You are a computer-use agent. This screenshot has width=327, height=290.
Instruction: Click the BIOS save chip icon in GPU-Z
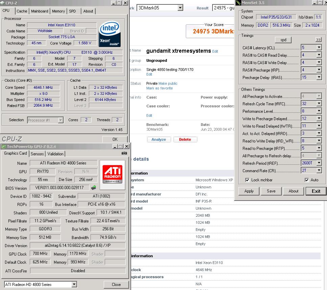[x=94, y=188]
